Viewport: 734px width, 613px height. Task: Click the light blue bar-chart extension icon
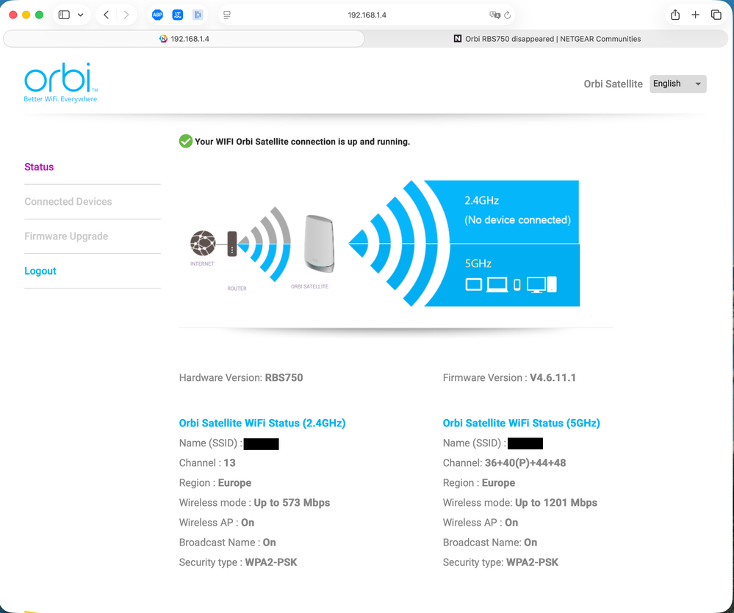click(x=198, y=15)
